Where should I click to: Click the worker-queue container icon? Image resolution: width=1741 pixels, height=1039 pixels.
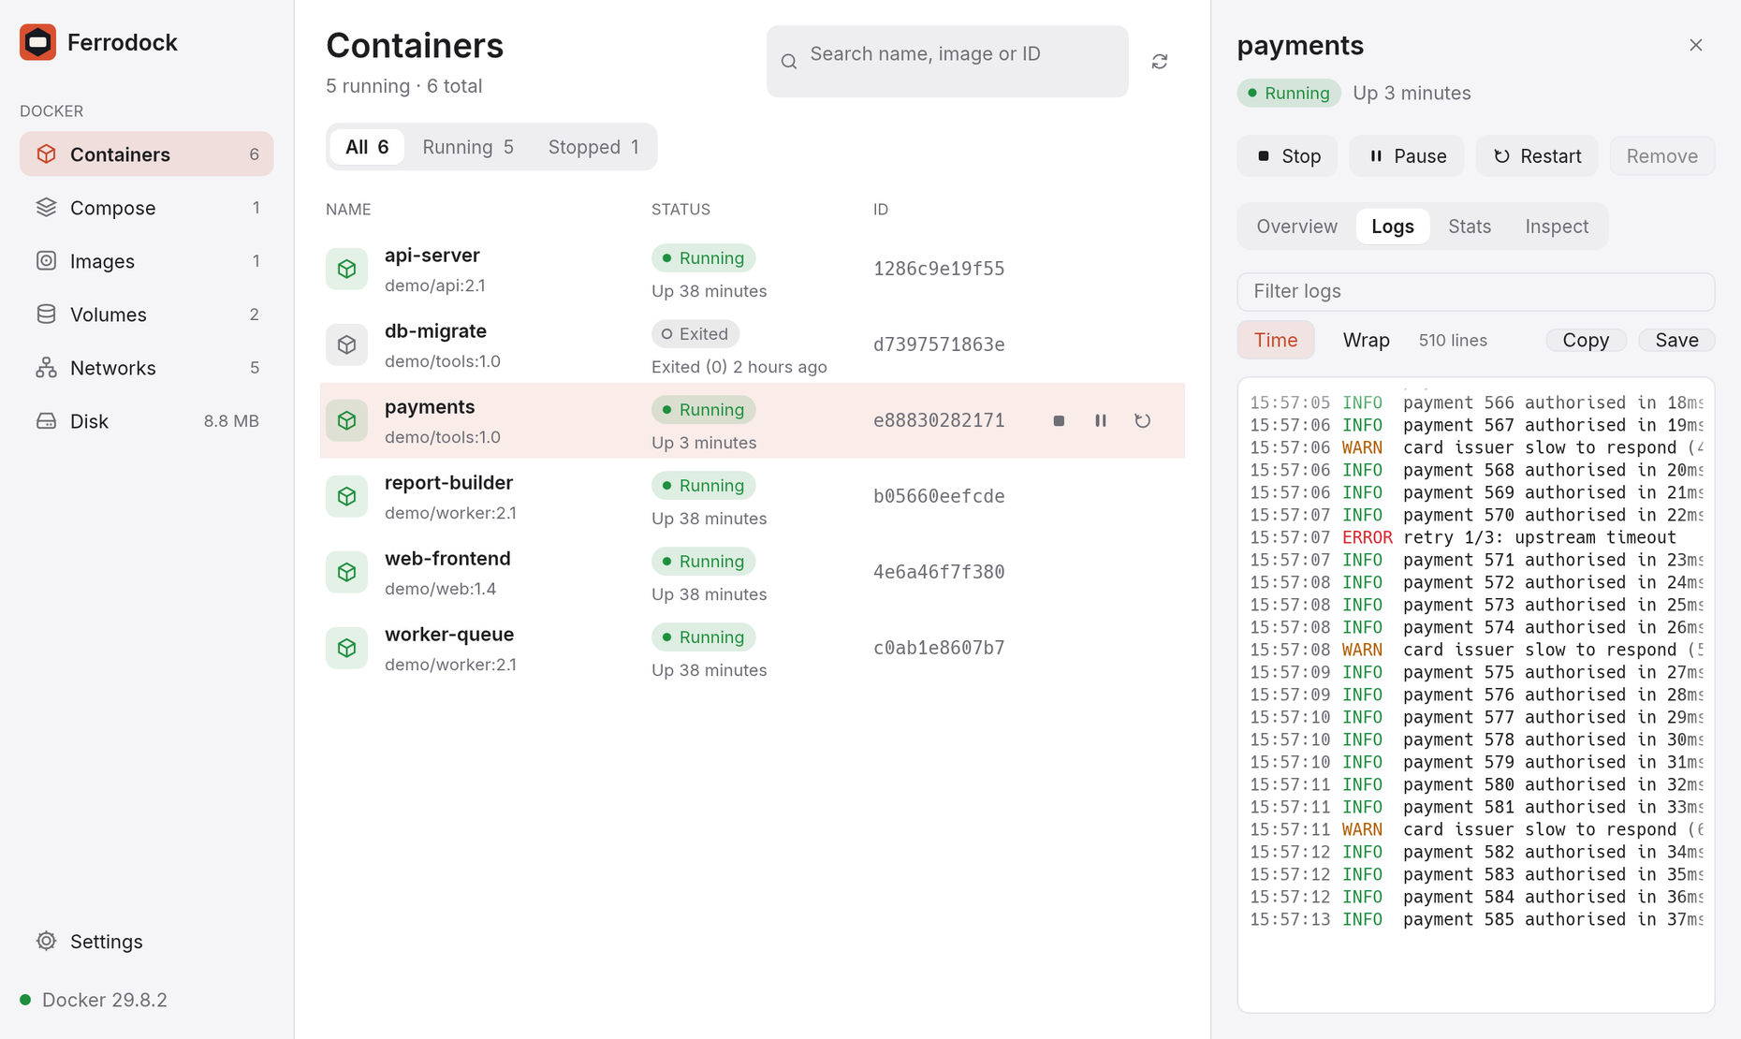(346, 649)
